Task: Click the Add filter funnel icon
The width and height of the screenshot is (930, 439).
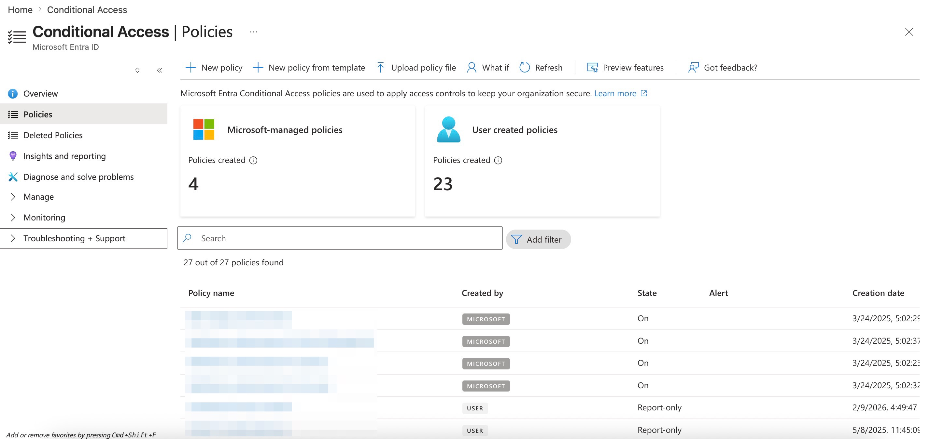Action: click(516, 240)
